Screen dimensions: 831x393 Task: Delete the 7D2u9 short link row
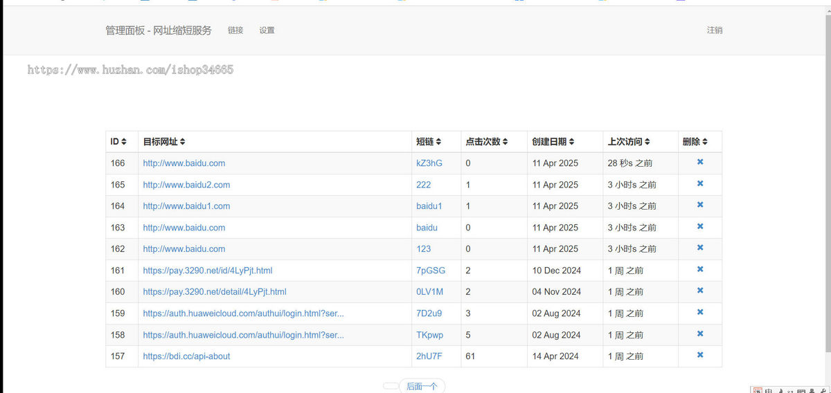[700, 312]
